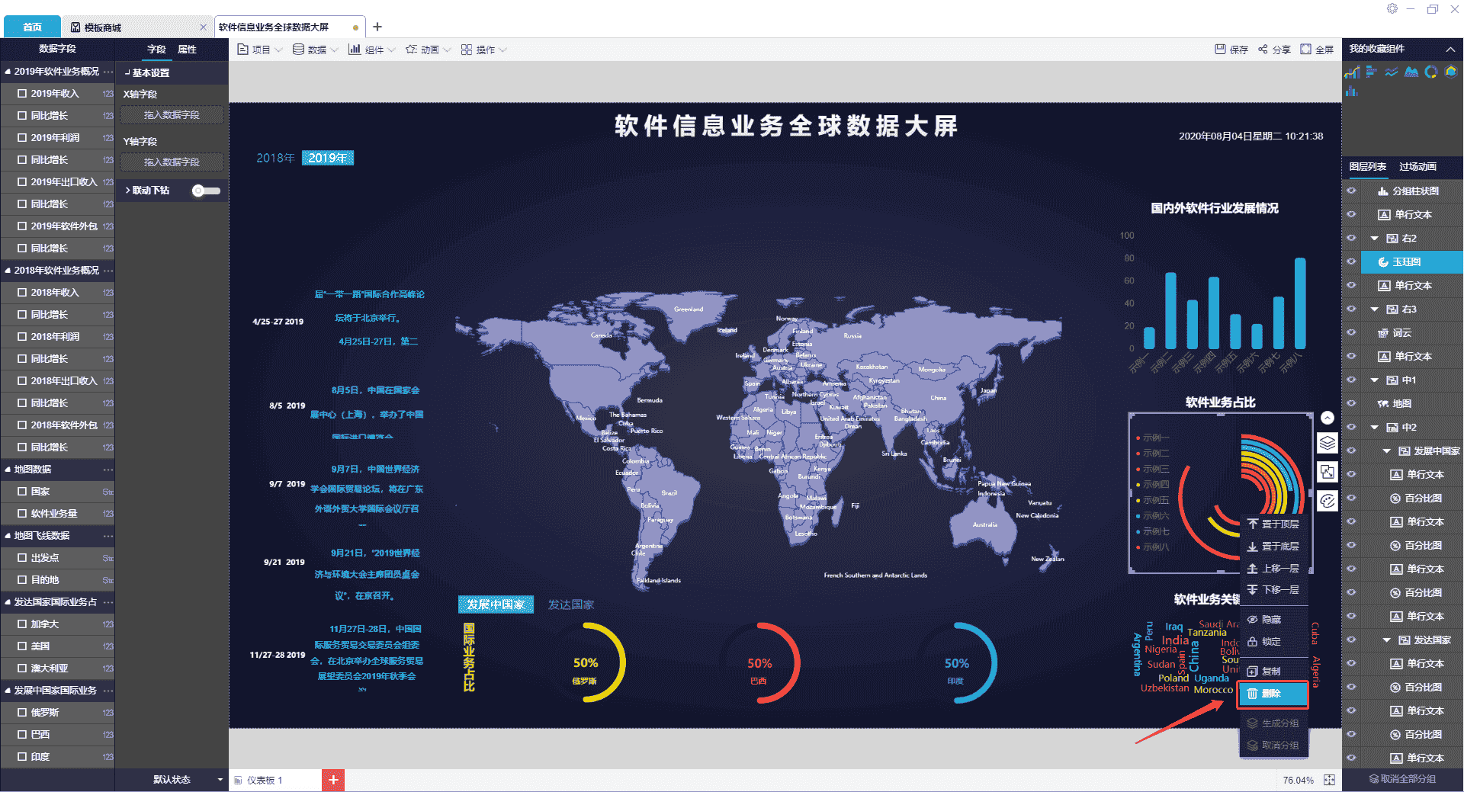Click 分享 to share the dashboard
This screenshot has width=1464, height=792.
tap(1274, 50)
